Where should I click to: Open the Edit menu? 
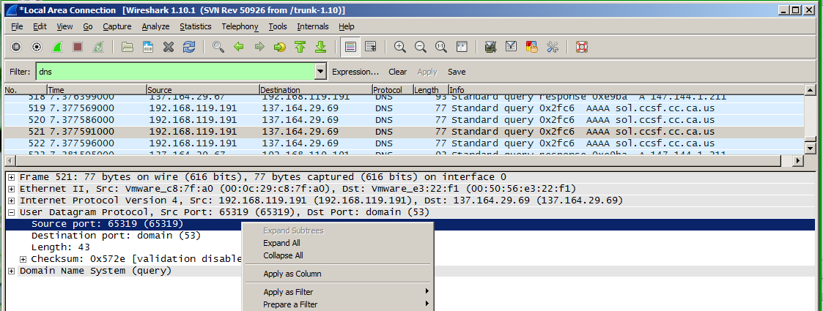(40, 26)
